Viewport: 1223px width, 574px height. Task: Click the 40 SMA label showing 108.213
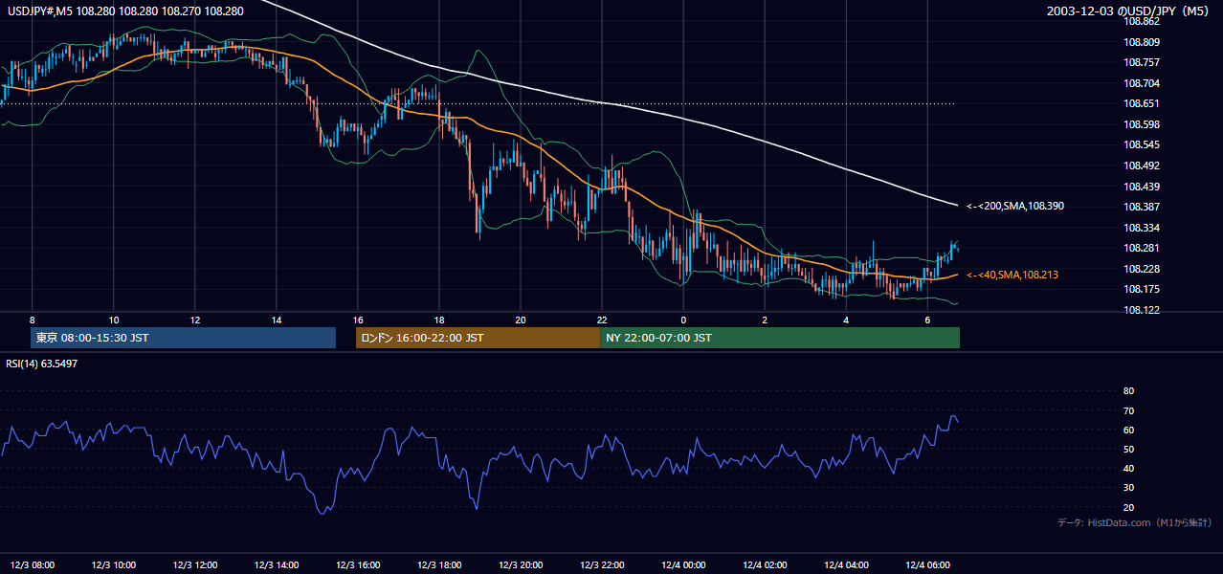[1012, 275]
